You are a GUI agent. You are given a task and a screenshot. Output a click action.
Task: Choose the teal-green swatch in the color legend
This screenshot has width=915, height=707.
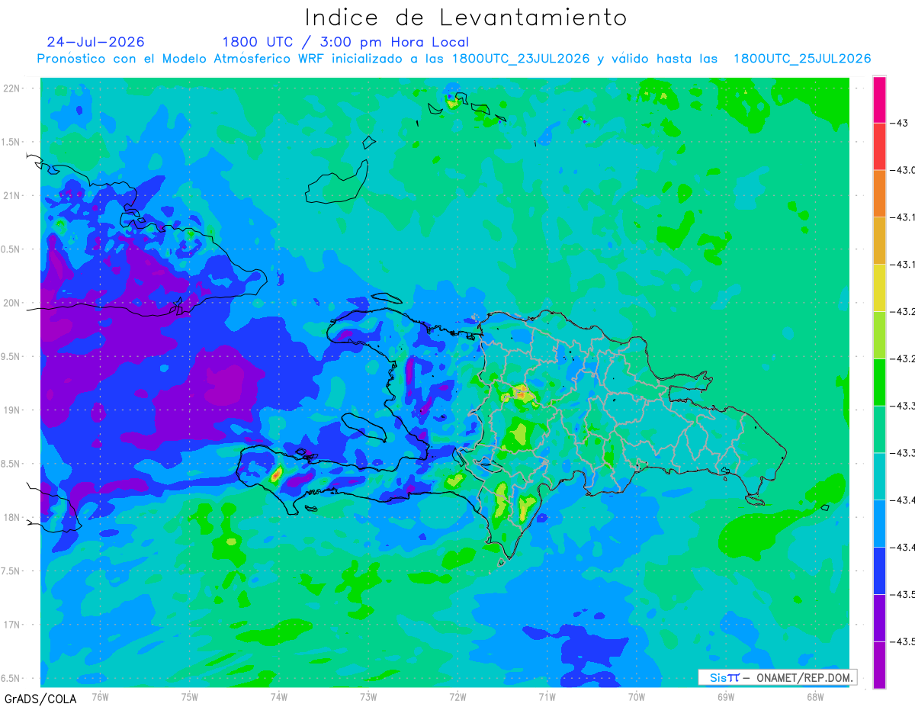(x=879, y=429)
